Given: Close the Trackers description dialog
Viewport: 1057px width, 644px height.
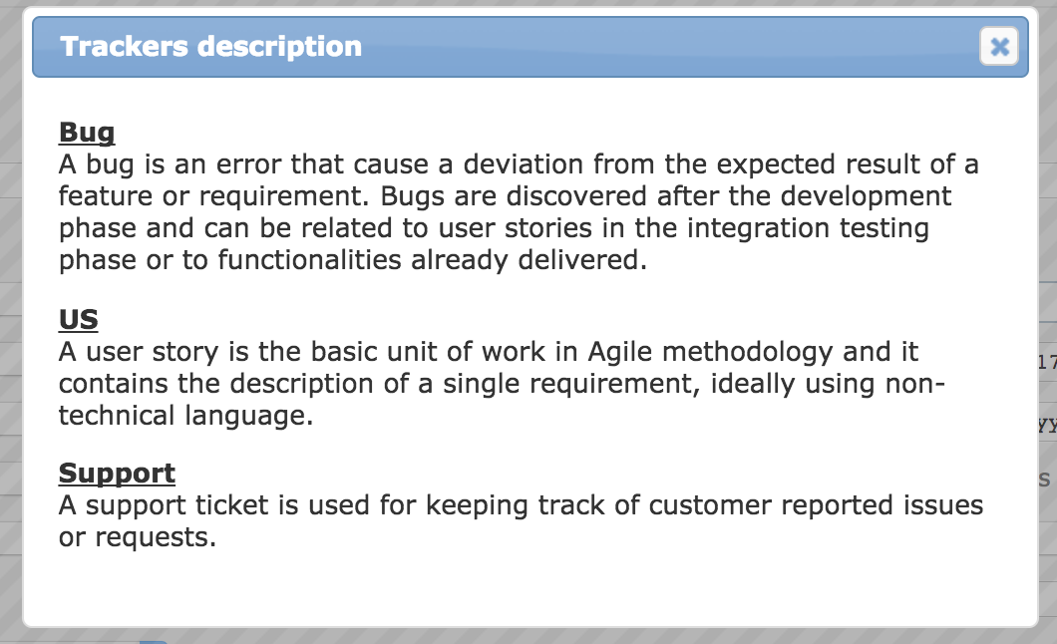Looking at the screenshot, I should pyautogui.click(x=998, y=47).
